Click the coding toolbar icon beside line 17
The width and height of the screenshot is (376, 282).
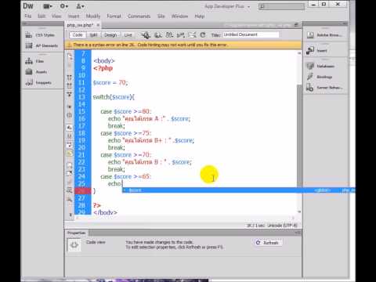[x=70, y=128]
